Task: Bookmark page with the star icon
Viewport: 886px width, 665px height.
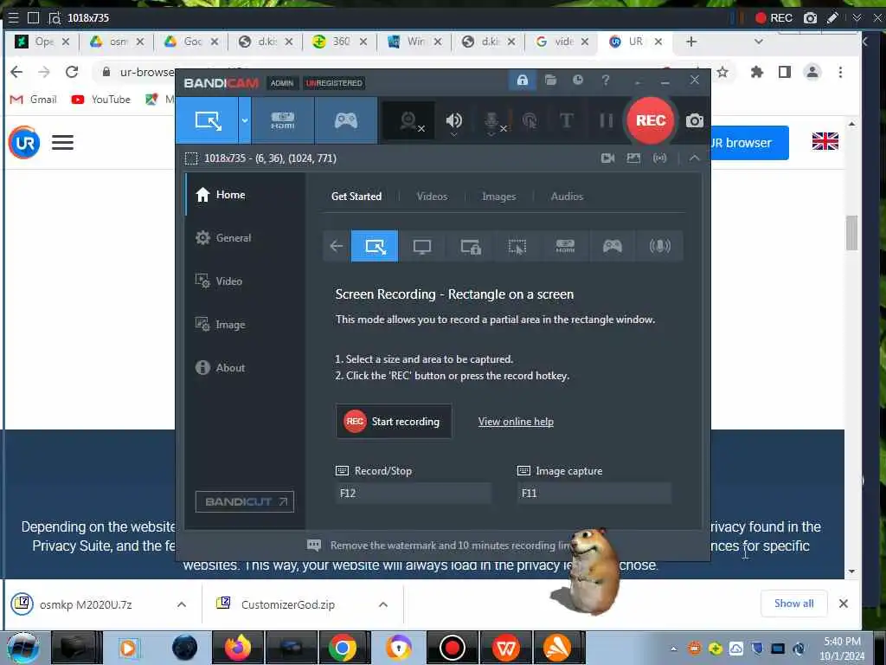Action: click(x=722, y=72)
